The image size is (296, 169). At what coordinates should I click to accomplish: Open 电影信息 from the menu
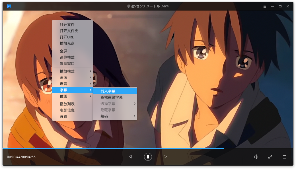72,110
